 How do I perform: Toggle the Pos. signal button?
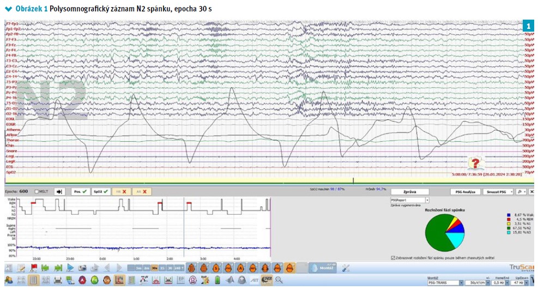[80, 192]
